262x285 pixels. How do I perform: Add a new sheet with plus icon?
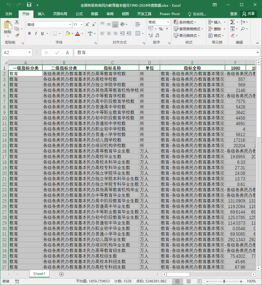tap(61, 274)
